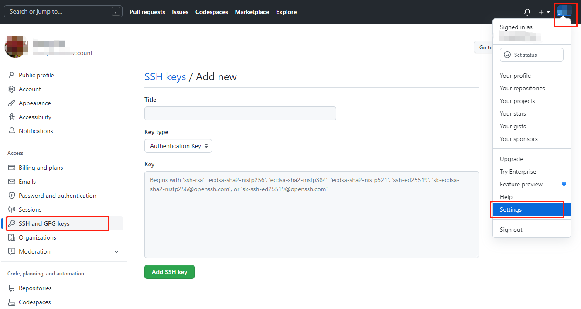The width and height of the screenshot is (581, 309).
Task: Click the Go to button near profile header
Action: (484, 47)
